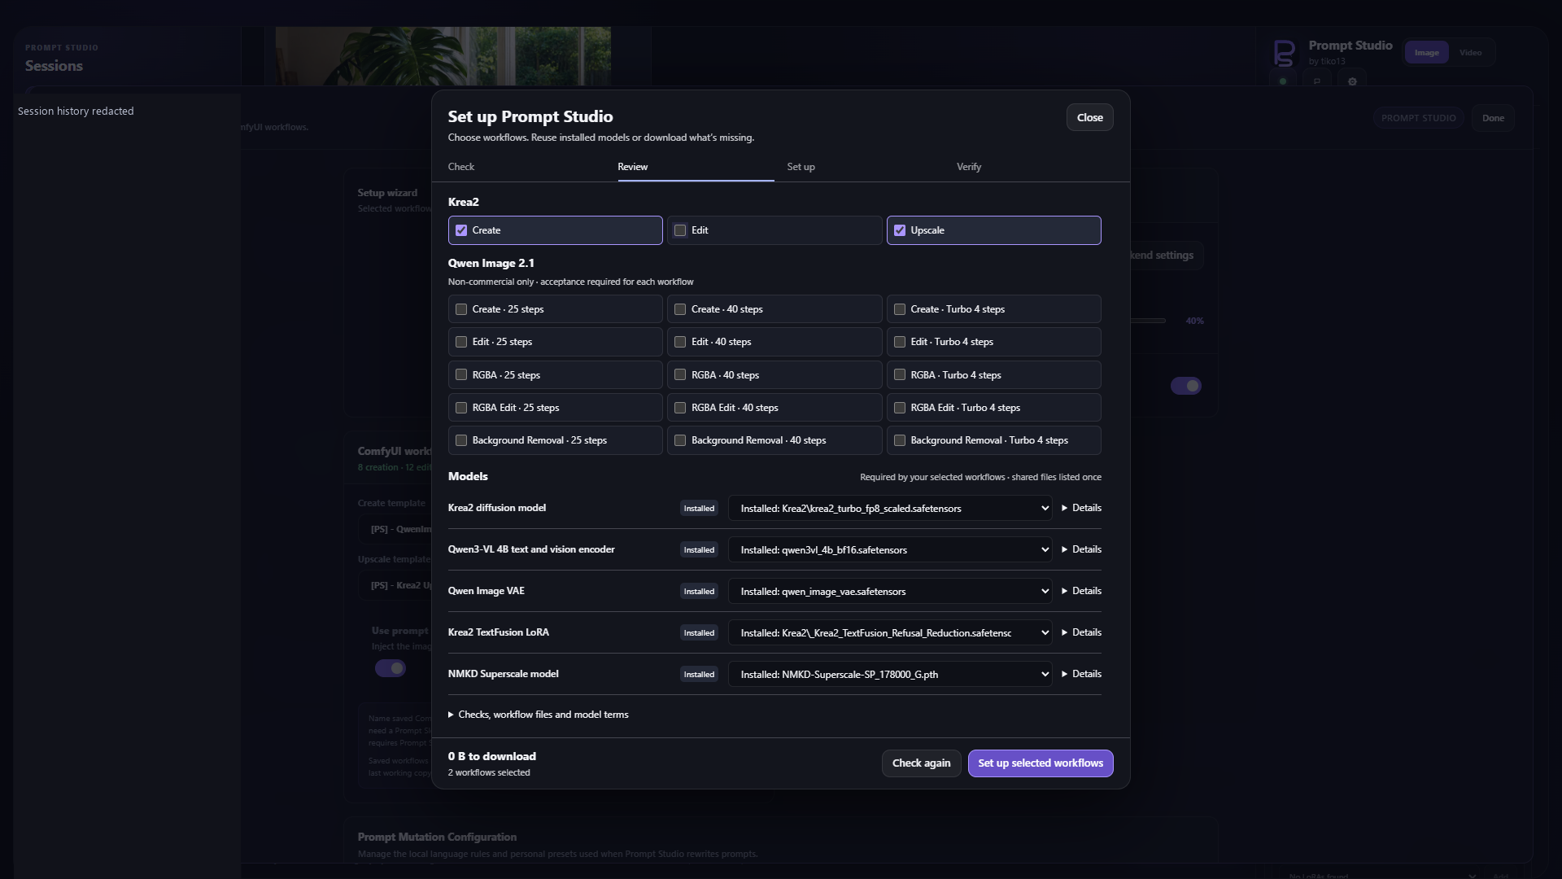Expand Details for Qwen3-VL 4B encoder

click(x=1081, y=549)
